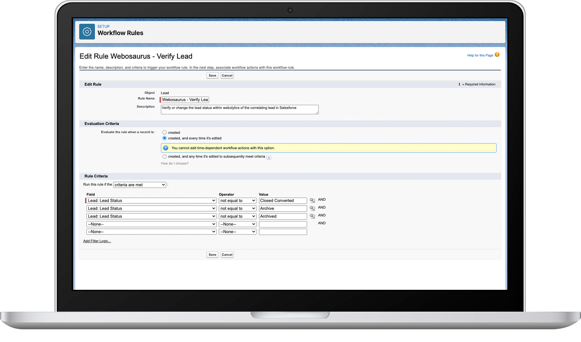Viewport: 581px width, 342px height.
Task: Click the 'Closed Converted' value field
Action: tap(283, 200)
